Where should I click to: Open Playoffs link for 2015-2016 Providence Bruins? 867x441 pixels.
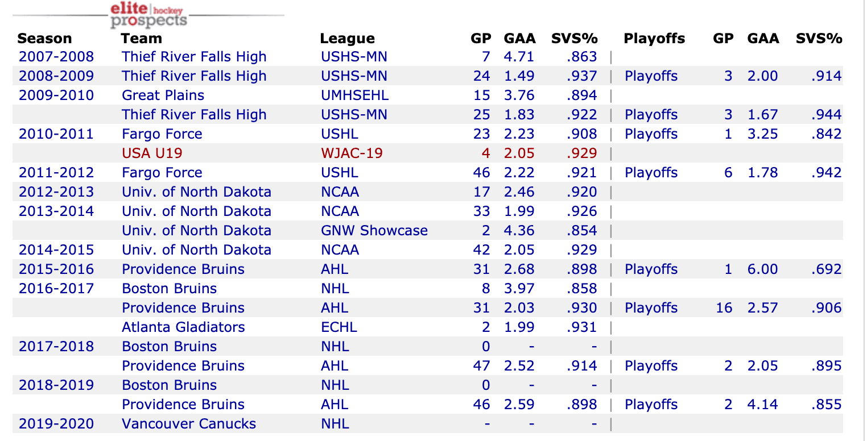pyautogui.click(x=651, y=269)
